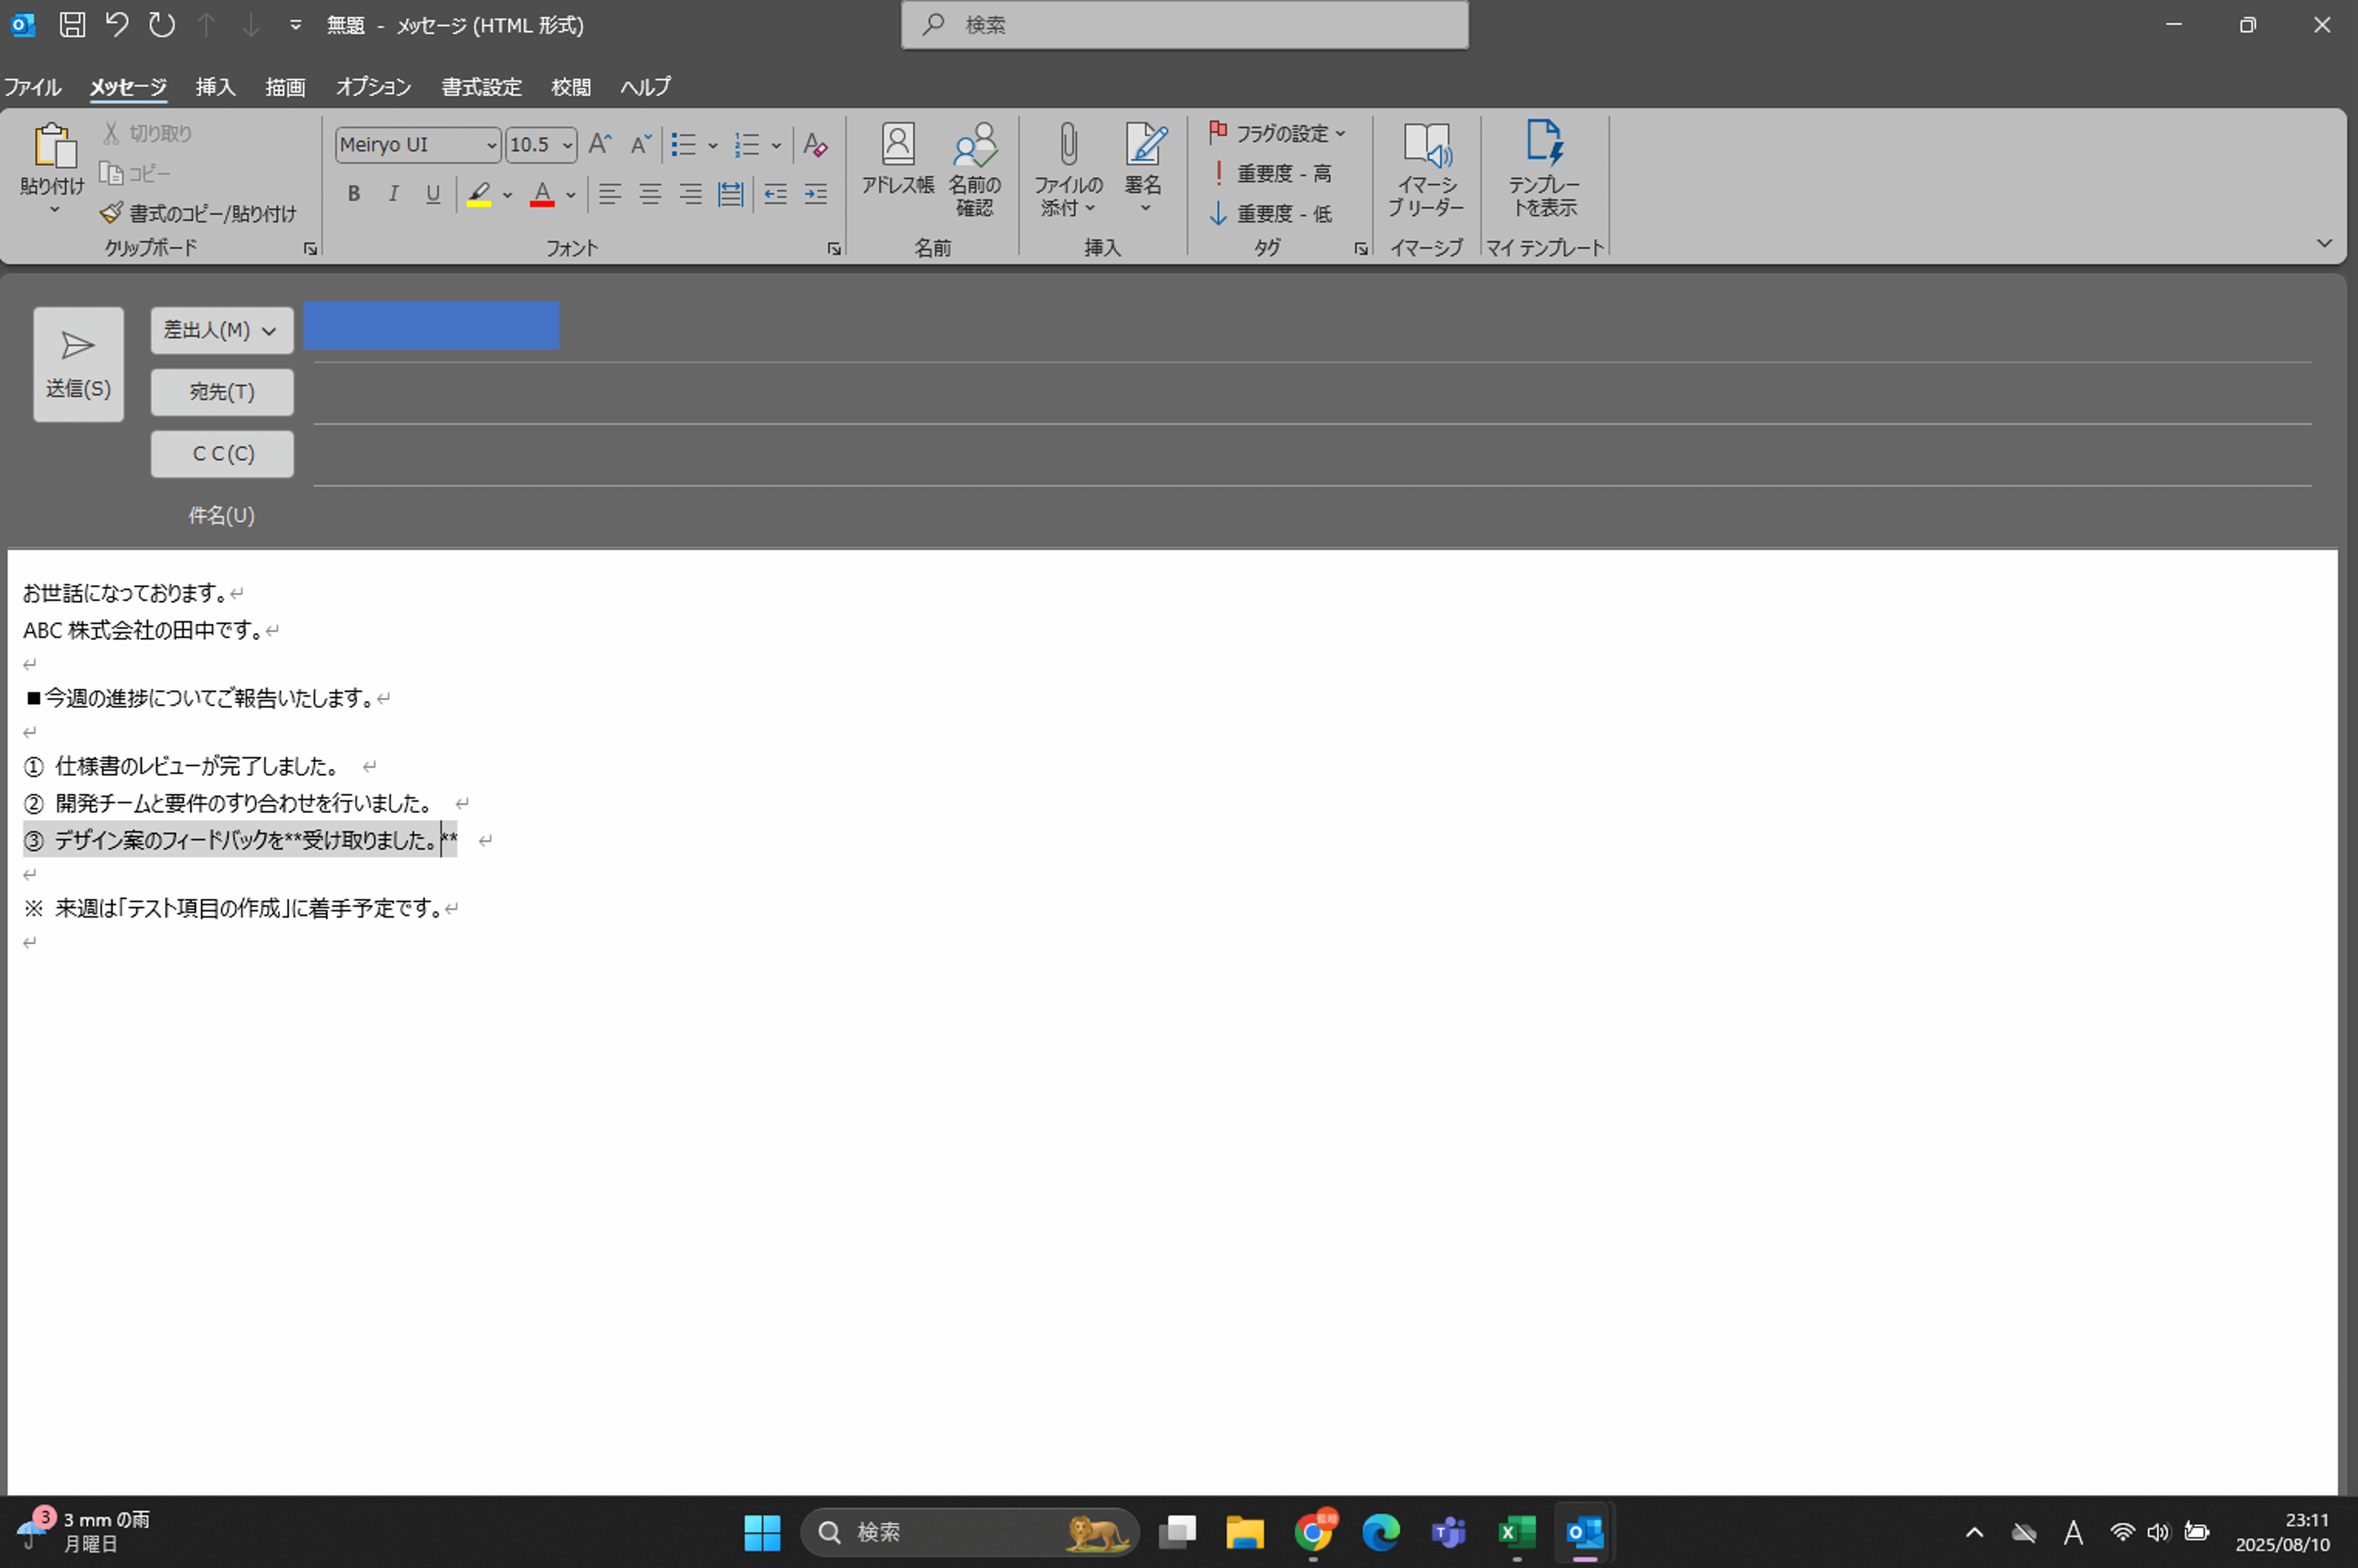Toggle underline formatting

point(432,194)
